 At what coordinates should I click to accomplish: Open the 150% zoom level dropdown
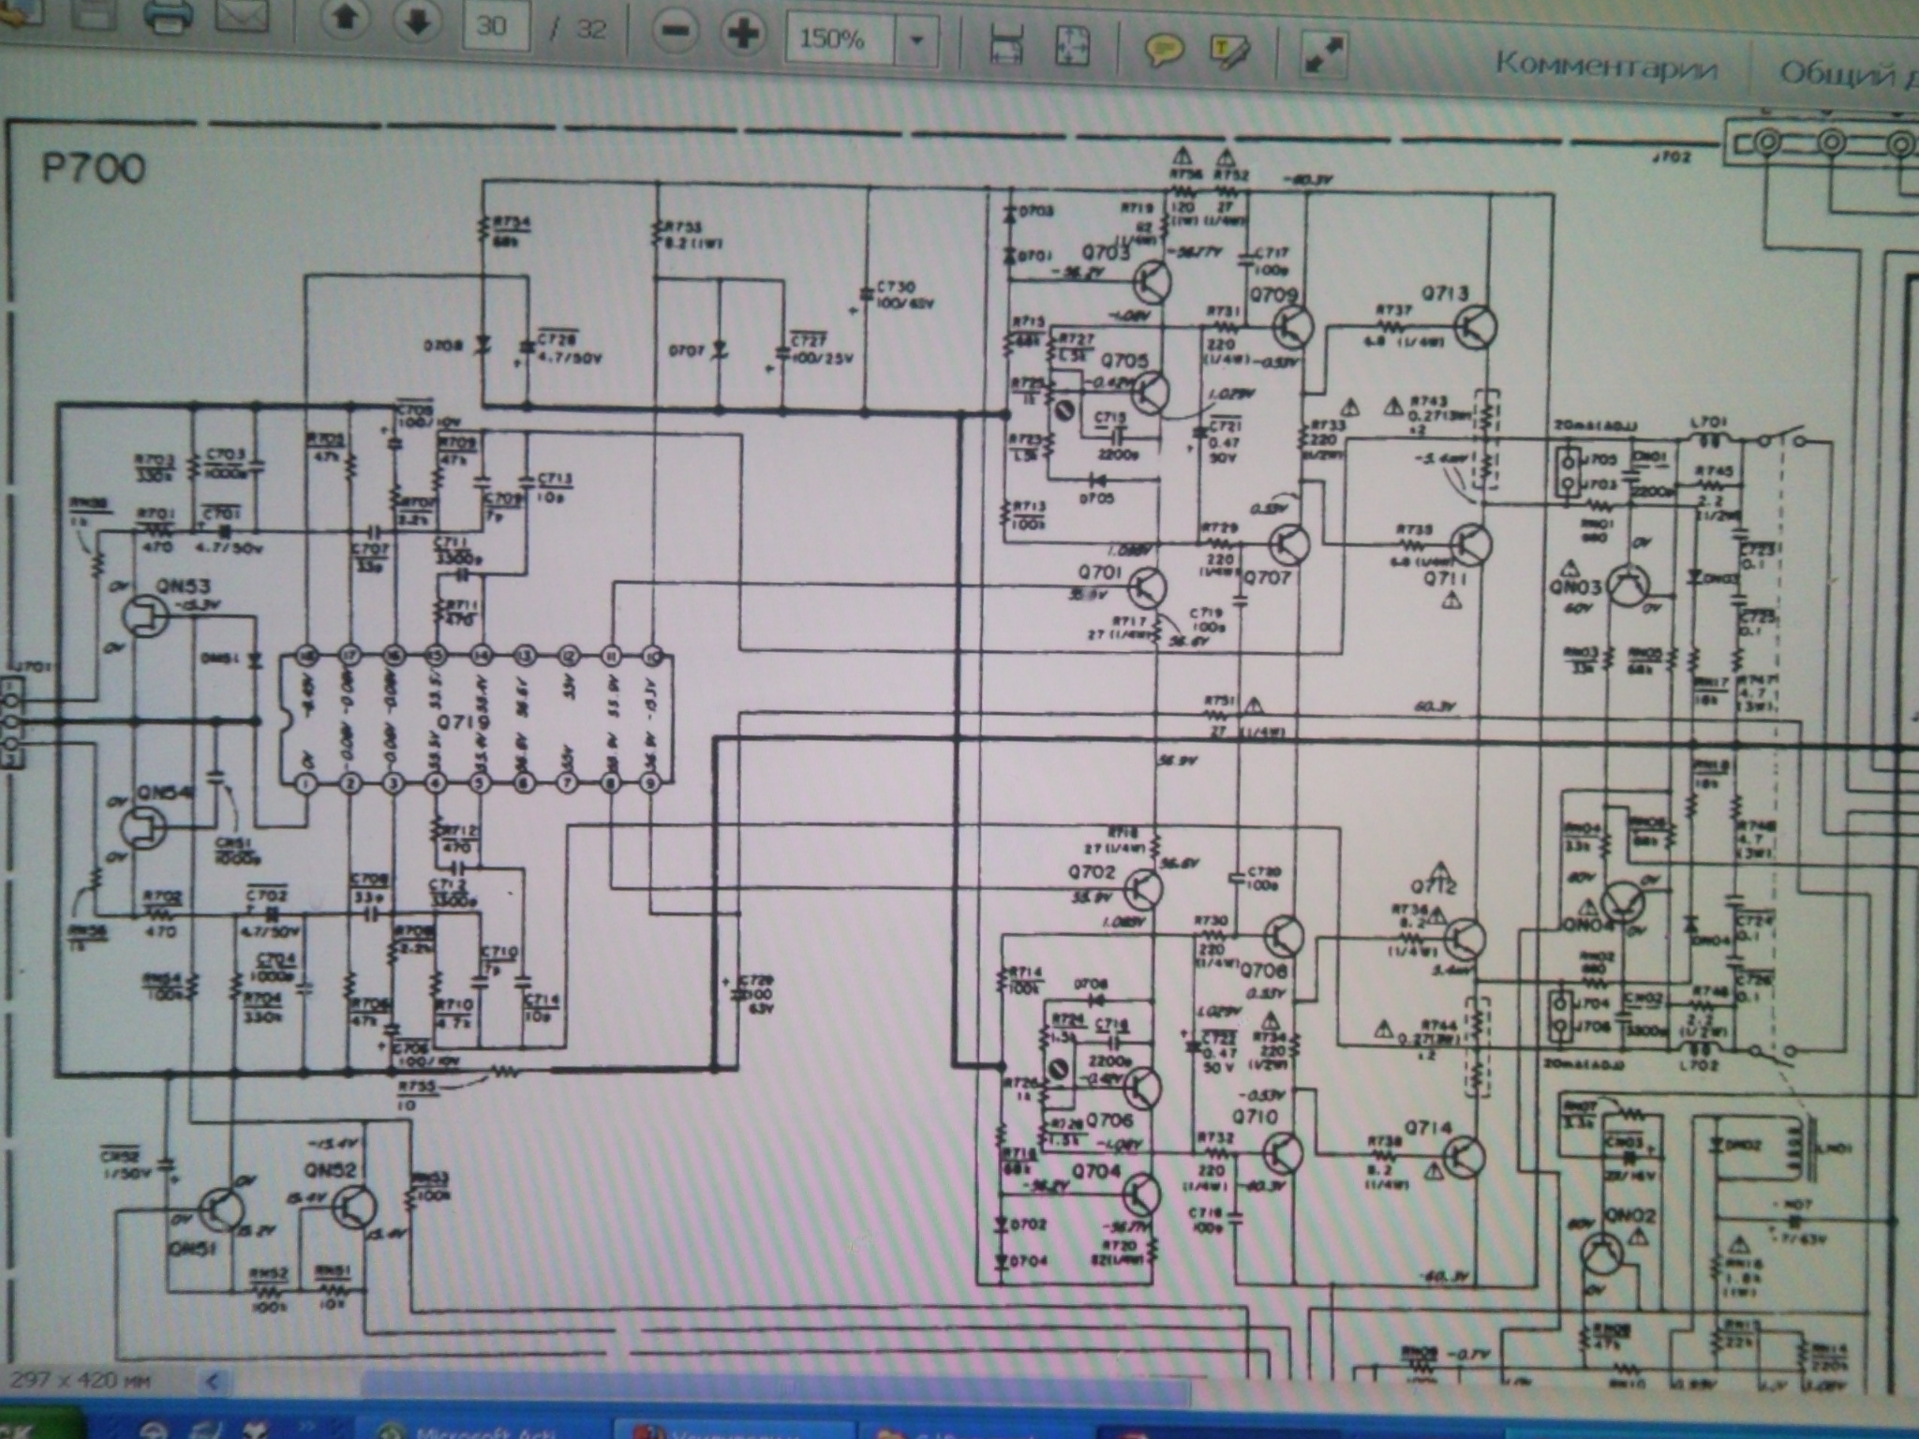coord(917,40)
